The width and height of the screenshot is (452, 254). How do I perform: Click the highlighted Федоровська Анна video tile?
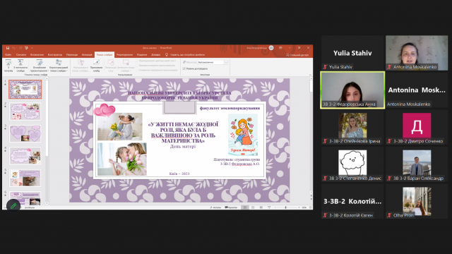click(x=352, y=90)
